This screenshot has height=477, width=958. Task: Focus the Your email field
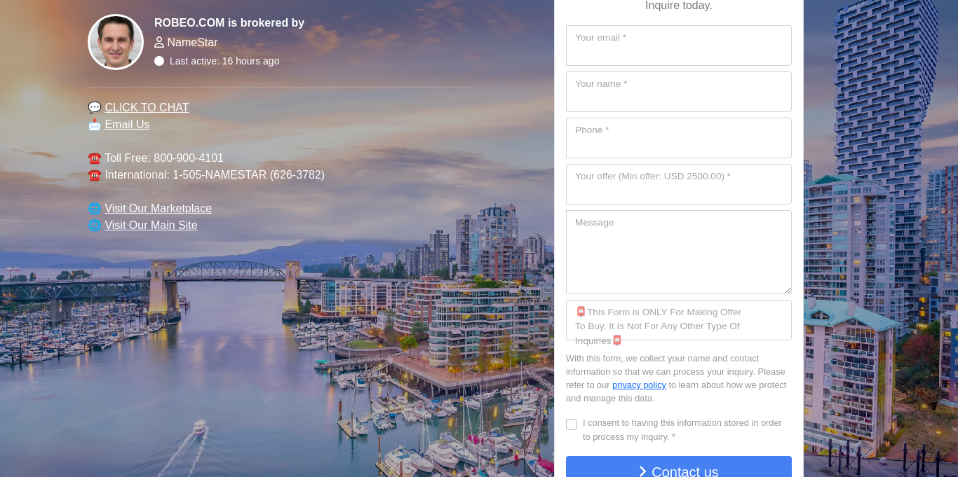[x=679, y=46]
